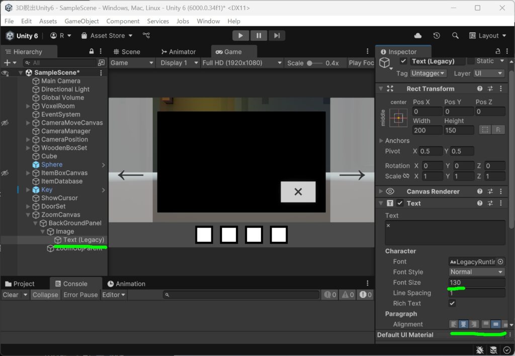Image resolution: width=515 pixels, height=356 pixels.
Task: Start Play mode with the Play button
Action: point(240,36)
